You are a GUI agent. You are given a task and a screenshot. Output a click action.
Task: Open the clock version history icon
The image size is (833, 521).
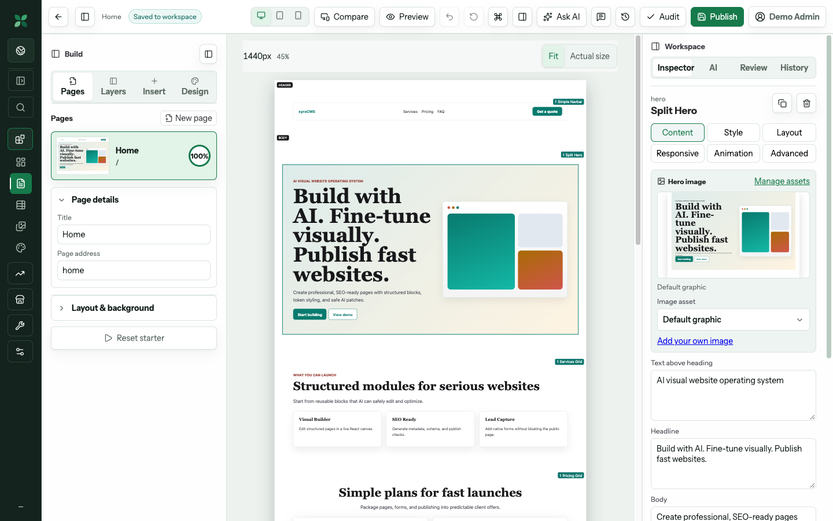tap(625, 17)
